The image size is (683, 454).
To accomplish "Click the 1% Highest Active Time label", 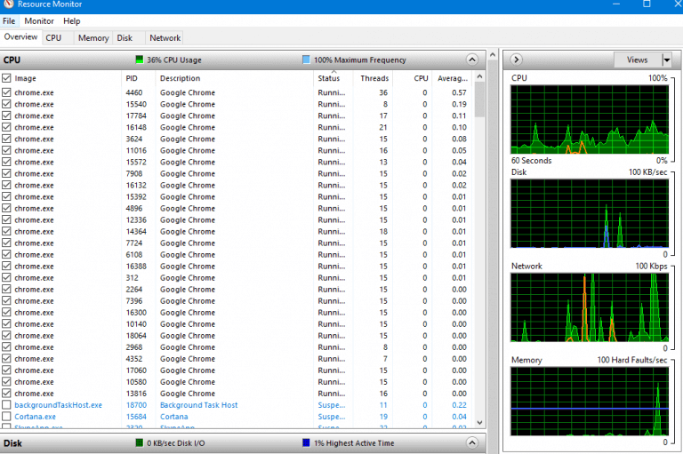I will click(354, 442).
